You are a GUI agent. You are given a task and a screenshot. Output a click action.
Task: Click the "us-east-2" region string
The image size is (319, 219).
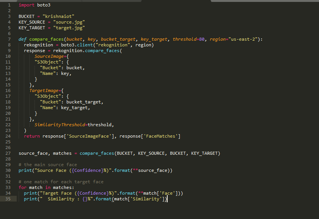tap(243, 39)
